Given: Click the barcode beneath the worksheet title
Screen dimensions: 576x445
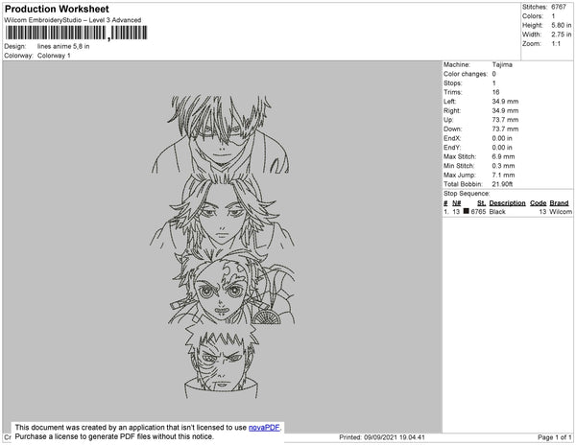Looking at the screenshot, I should tap(76, 33).
